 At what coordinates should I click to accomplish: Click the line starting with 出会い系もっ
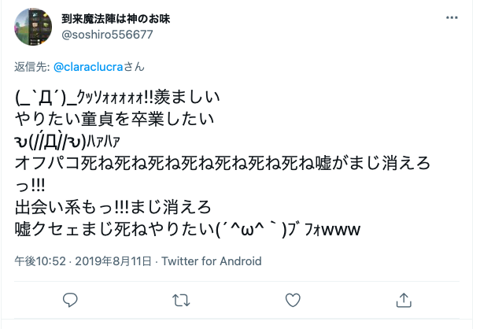click(x=113, y=207)
